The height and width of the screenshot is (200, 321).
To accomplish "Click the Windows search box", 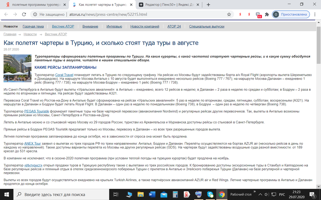I will (x=61, y=194).
